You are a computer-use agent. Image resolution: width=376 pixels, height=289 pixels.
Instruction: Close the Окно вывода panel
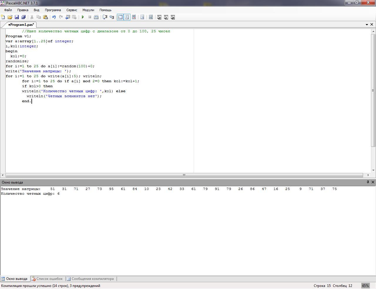[x=373, y=182]
